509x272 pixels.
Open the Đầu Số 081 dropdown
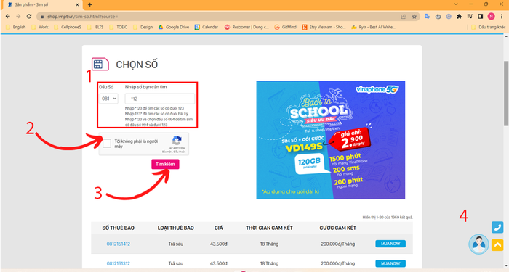click(x=108, y=99)
